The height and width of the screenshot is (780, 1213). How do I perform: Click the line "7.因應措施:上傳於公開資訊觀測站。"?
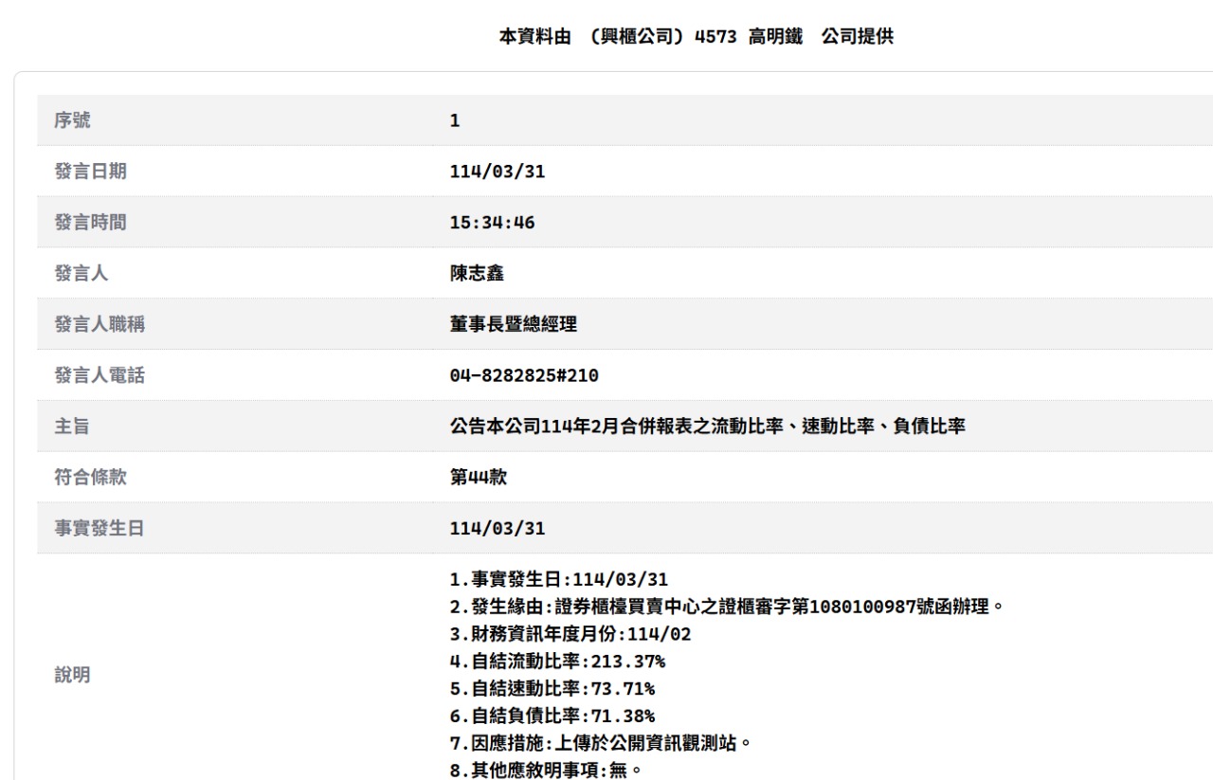pos(601,742)
